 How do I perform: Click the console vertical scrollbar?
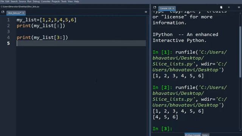240,52
